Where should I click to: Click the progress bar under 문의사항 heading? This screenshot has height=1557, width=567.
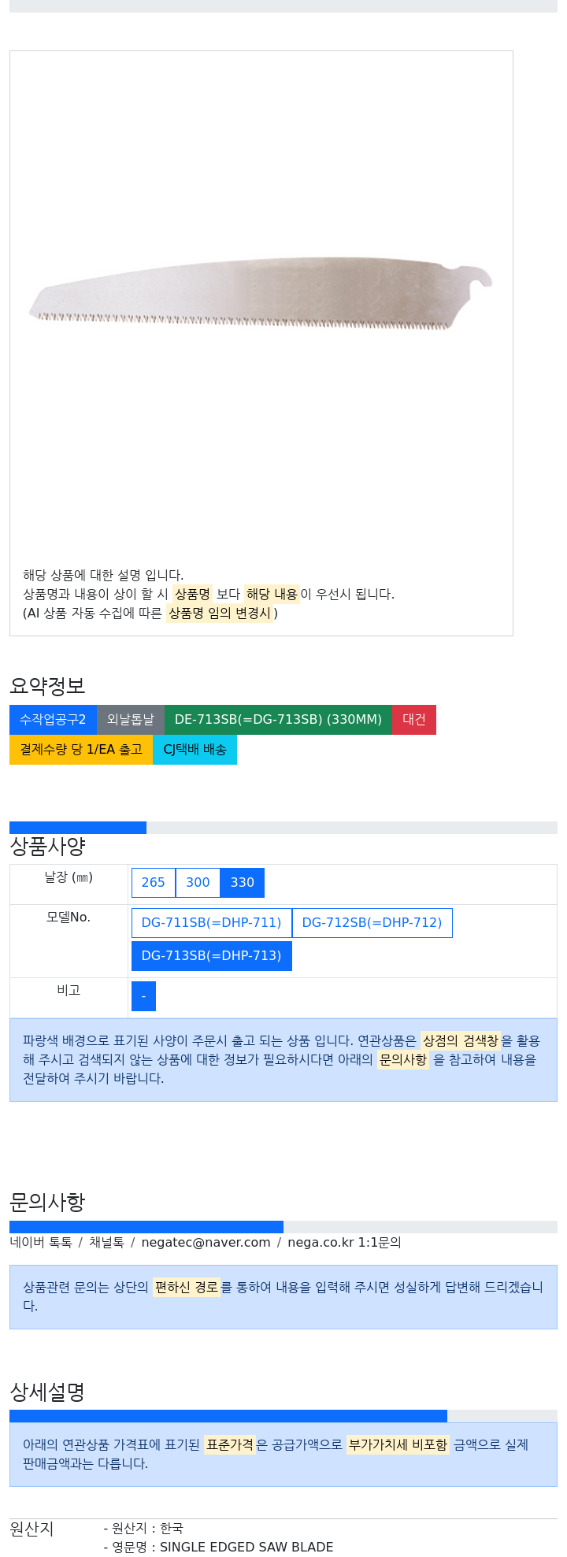[x=283, y=1227]
